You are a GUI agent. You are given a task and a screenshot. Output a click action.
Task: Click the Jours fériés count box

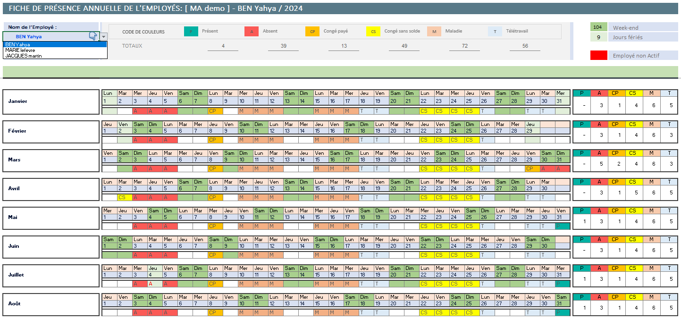pyautogui.click(x=598, y=37)
